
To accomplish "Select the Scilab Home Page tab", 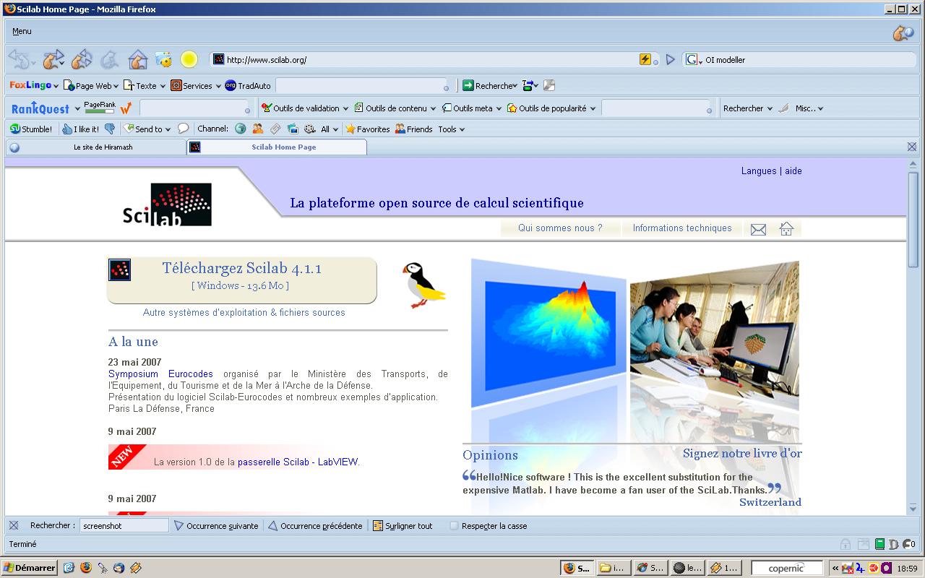I will pyautogui.click(x=277, y=147).
